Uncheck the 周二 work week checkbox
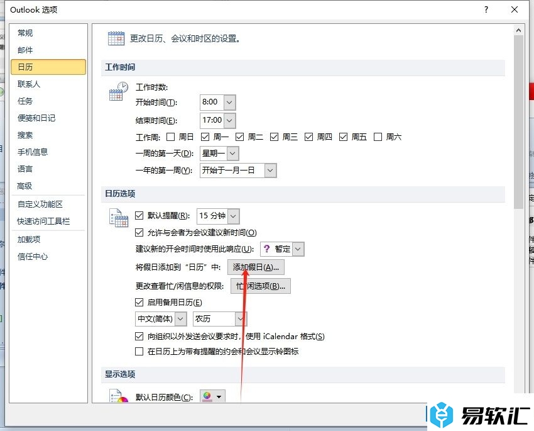The image size is (534, 431). 240,137
